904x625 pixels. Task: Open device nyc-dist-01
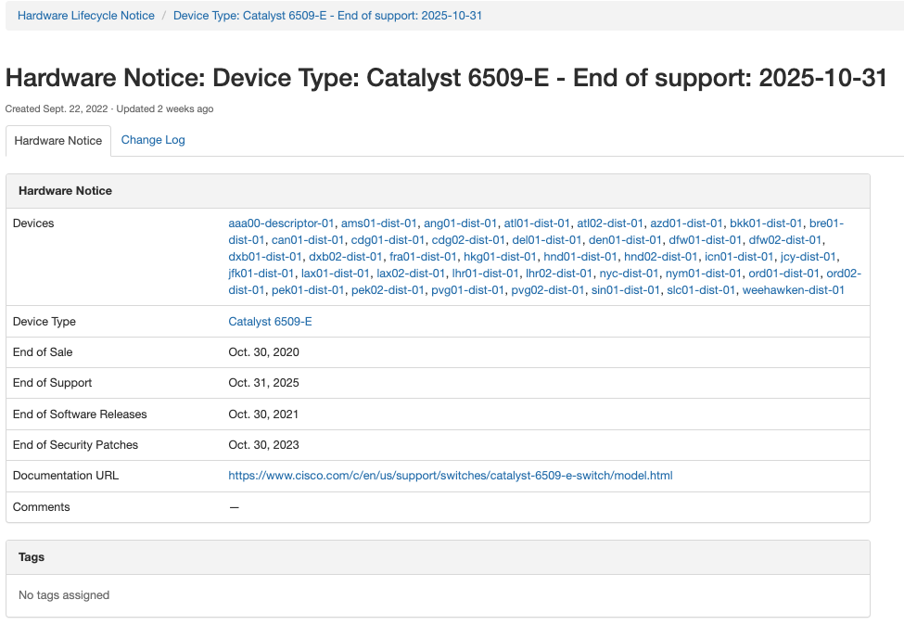coord(629,274)
